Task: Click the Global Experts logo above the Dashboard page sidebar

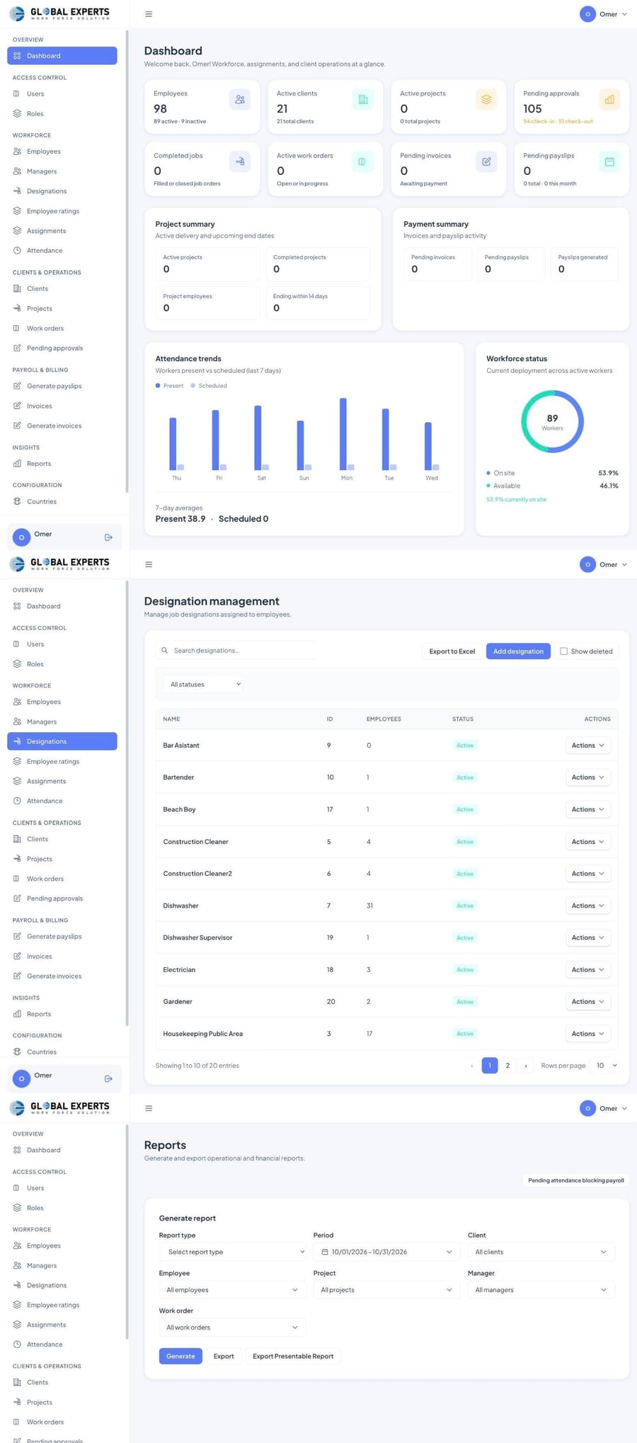Action: tap(59, 13)
